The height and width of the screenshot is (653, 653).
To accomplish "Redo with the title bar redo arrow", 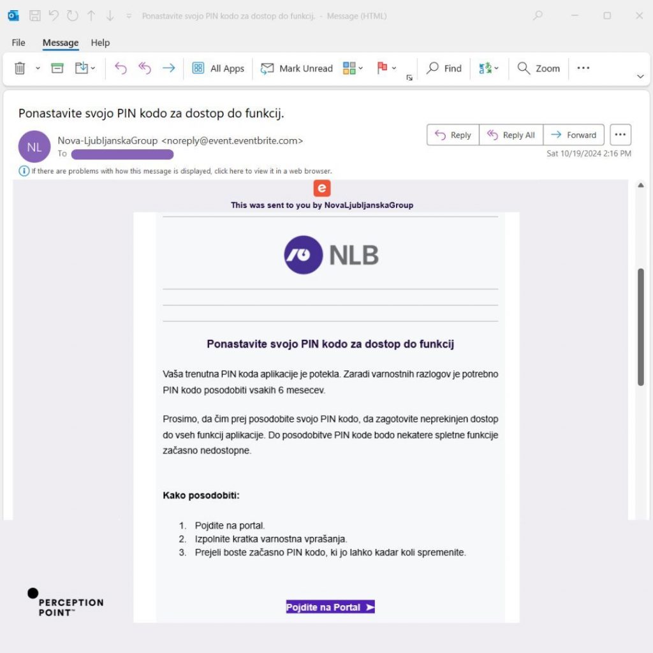I will (x=73, y=16).
